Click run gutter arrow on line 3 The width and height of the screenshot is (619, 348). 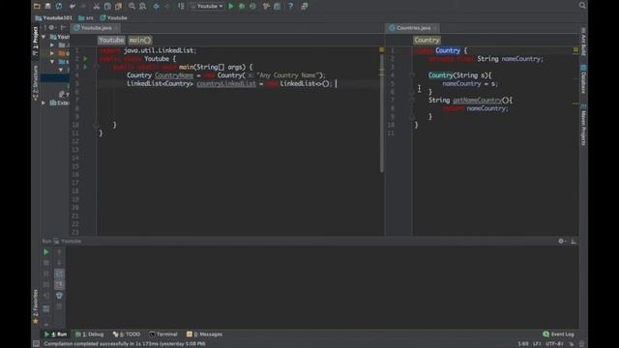86,67
